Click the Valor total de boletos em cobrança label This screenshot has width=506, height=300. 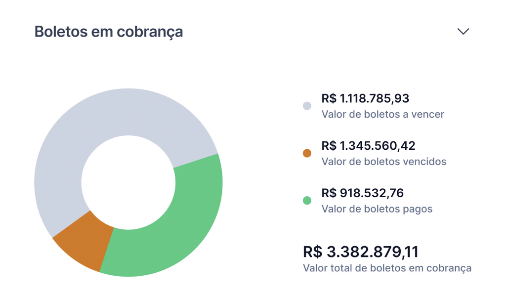point(387,268)
